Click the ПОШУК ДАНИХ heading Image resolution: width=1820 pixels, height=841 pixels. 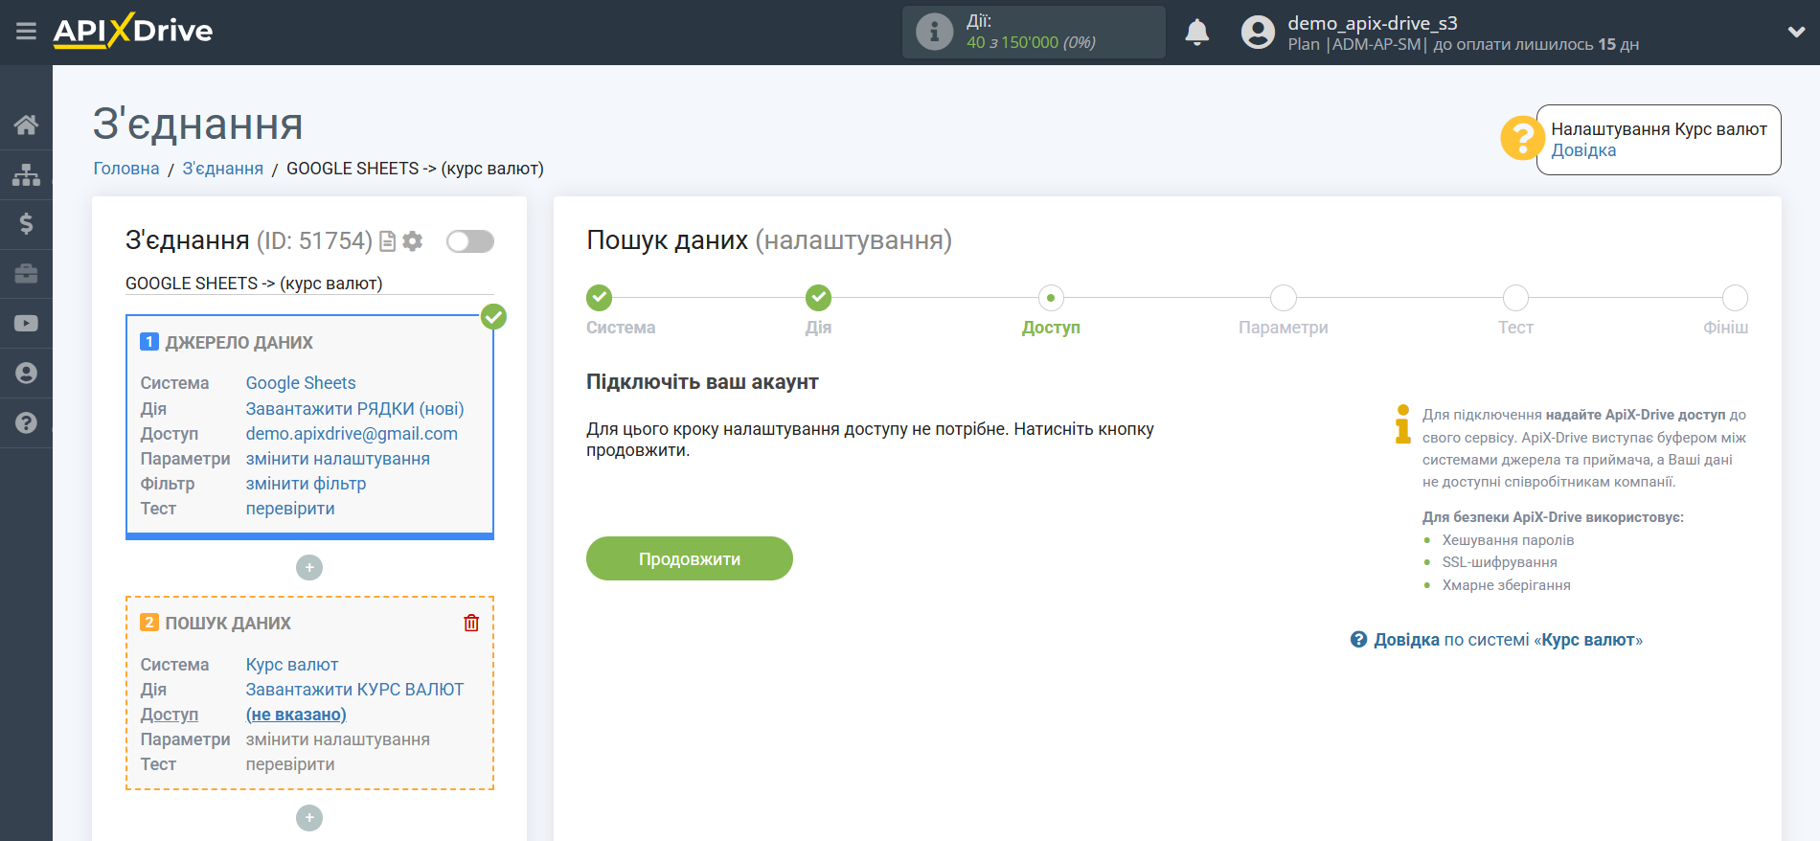point(228,624)
